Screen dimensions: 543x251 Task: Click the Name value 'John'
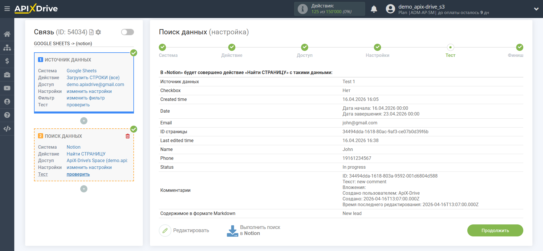(348, 149)
